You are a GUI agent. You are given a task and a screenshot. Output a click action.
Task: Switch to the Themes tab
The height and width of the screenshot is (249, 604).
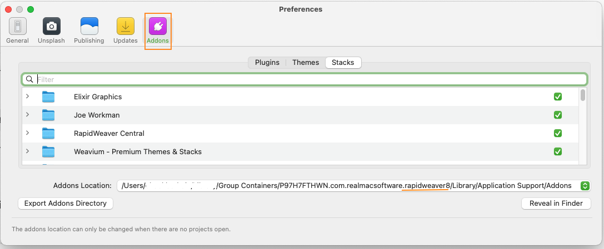point(306,63)
